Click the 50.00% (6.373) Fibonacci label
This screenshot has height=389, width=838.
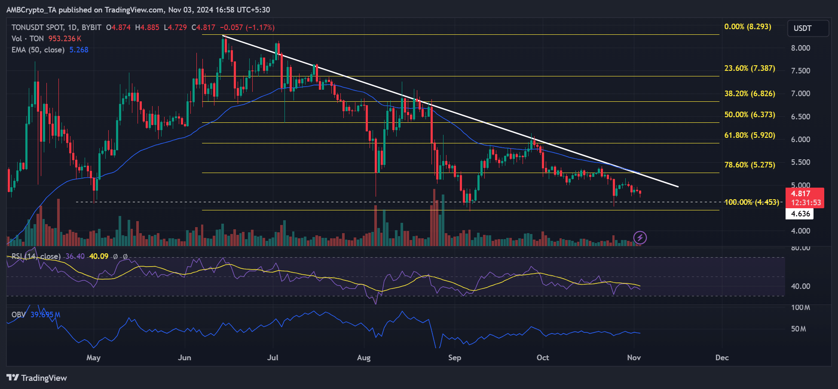coord(750,115)
